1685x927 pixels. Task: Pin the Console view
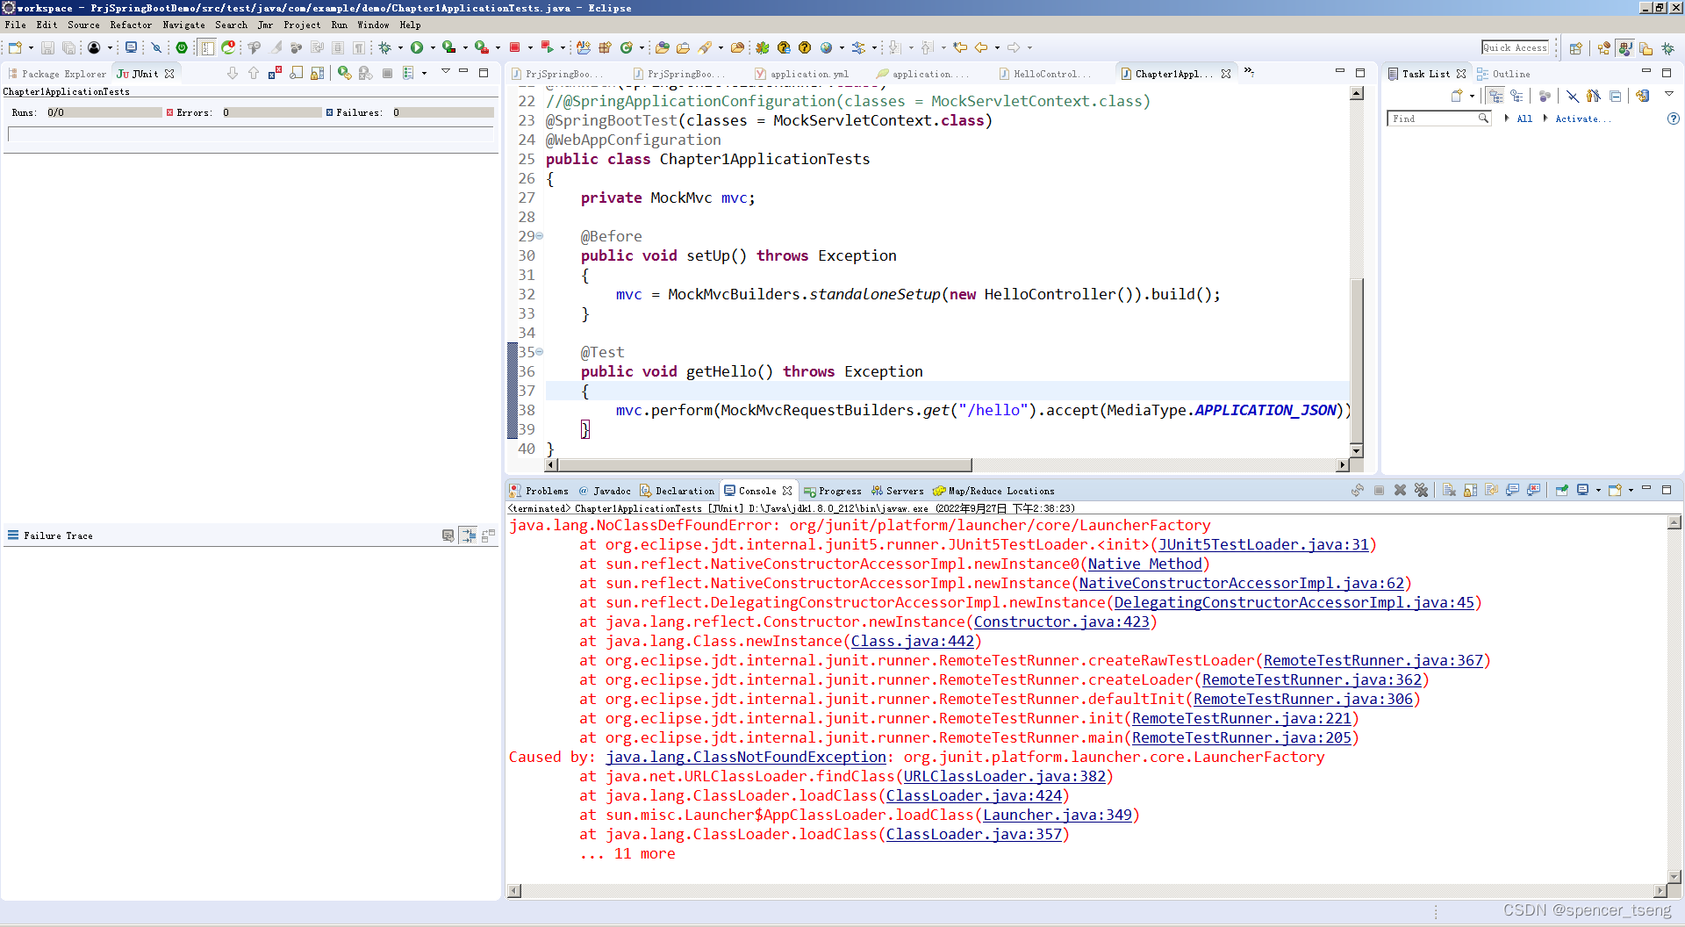click(1561, 491)
